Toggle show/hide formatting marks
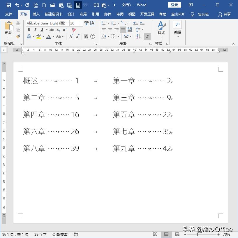 pos(147,36)
